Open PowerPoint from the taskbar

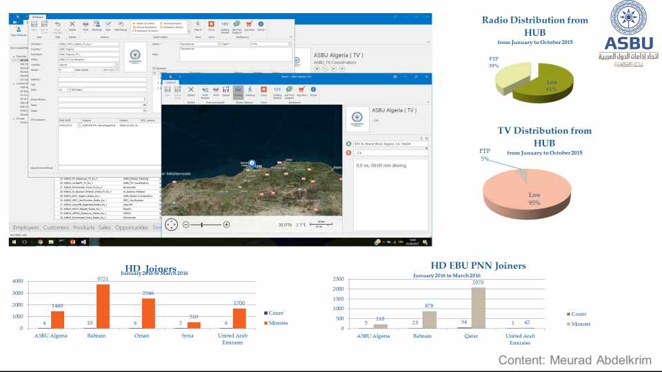[72, 242]
